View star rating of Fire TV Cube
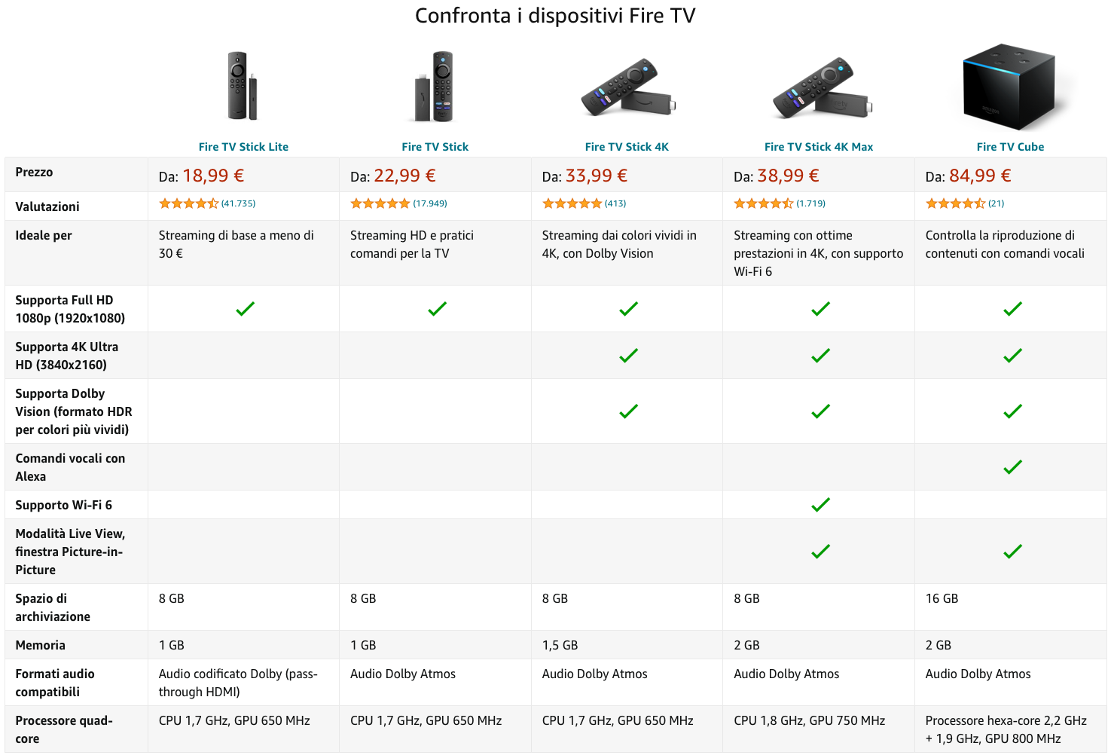 pos(955,203)
